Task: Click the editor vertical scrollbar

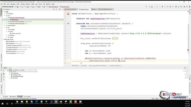Action: coord(188,39)
